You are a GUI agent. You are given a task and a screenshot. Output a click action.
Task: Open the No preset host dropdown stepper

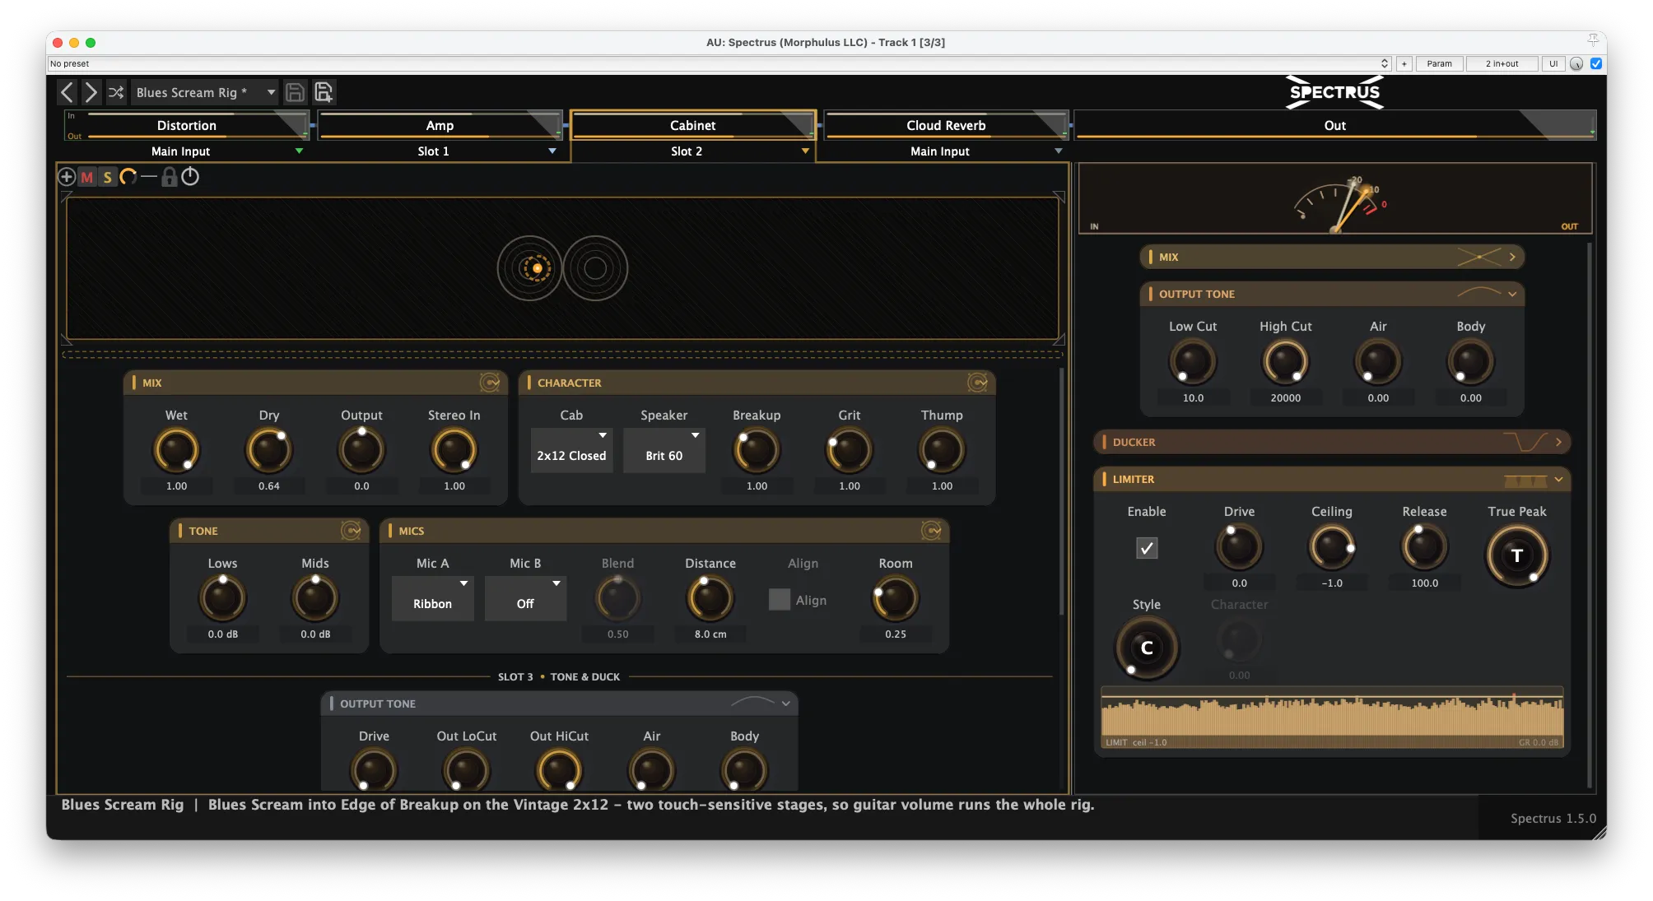coord(1385,63)
